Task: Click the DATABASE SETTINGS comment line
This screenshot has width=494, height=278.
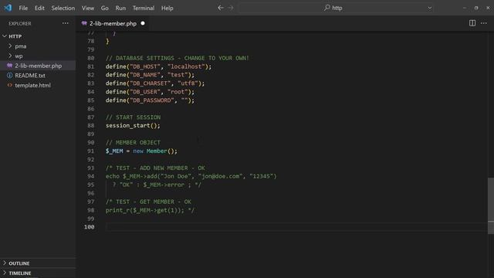Action: (x=177, y=58)
